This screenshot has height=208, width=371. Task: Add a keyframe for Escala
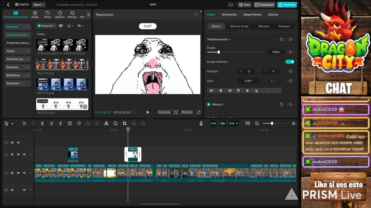click(290, 52)
